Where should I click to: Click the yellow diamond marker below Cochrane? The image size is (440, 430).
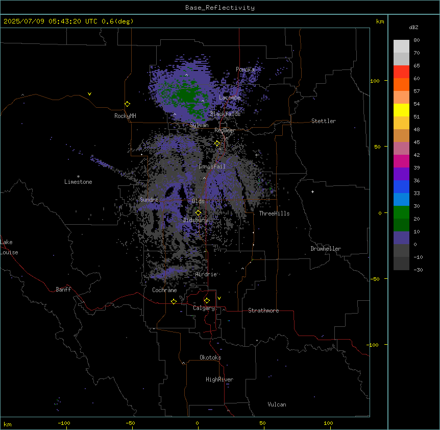(174, 301)
